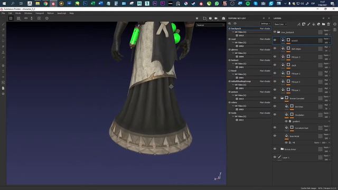This screenshot has height=190, width=338.
Task: Click channel grid icon of Layer 1 row
Action: coord(321,157)
